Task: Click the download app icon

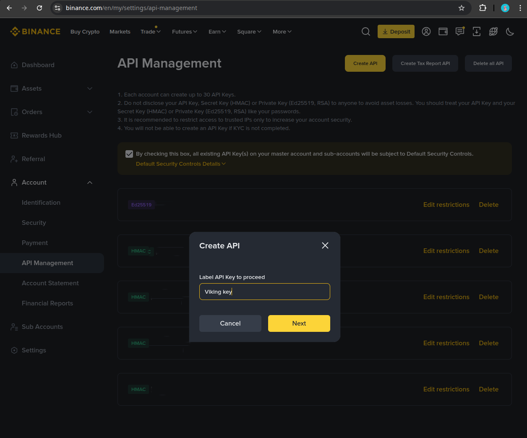Action: (x=477, y=31)
